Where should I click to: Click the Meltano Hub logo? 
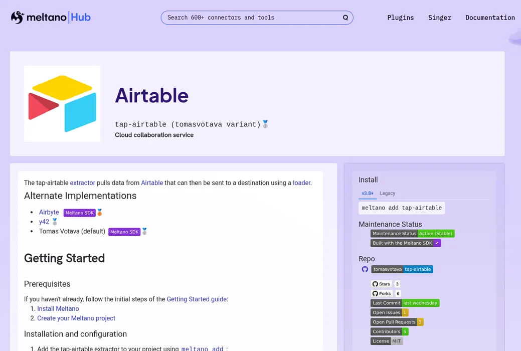pyautogui.click(x=51, y=18)
